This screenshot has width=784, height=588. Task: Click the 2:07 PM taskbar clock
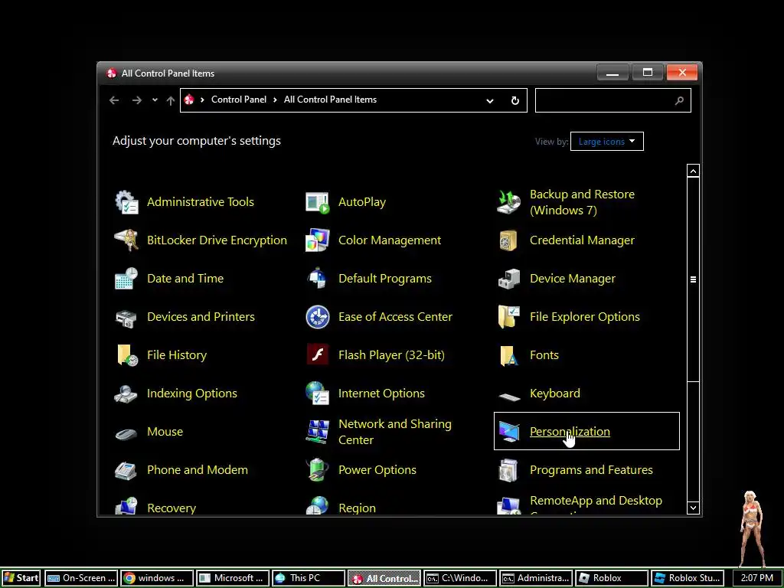point(757,578)
